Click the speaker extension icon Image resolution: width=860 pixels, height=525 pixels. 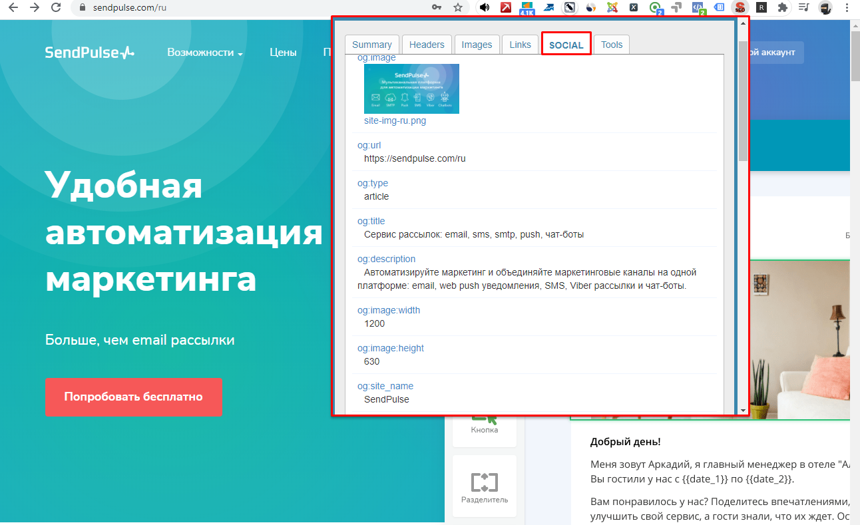pos(485,8)
